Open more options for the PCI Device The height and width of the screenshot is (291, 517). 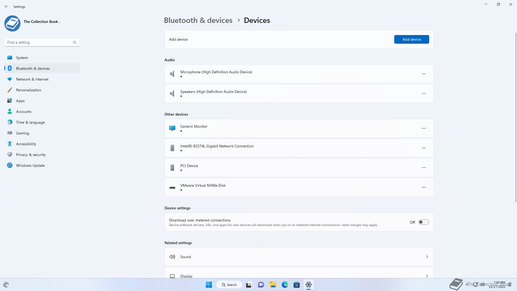tap(424, 168)
